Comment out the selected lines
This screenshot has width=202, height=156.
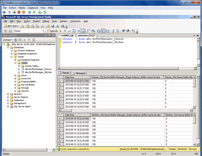[113, 31]
